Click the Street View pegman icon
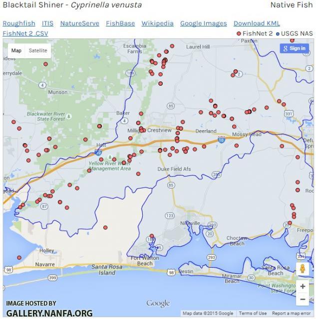The width and height of the screenshot is (316, 319). [x=303, y=269]
